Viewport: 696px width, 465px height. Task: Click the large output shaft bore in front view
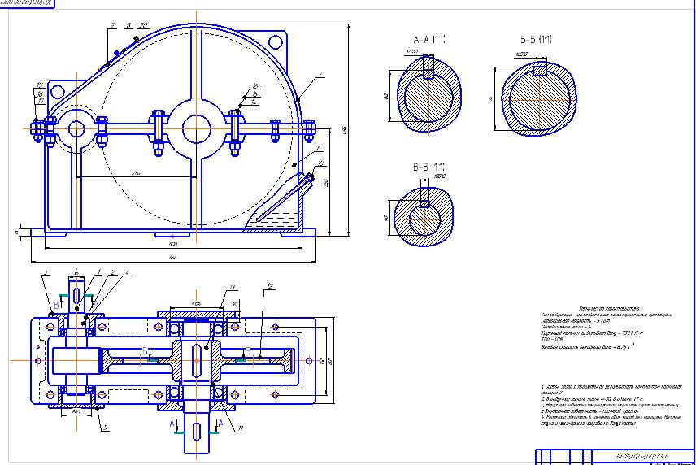click(195, 128)
